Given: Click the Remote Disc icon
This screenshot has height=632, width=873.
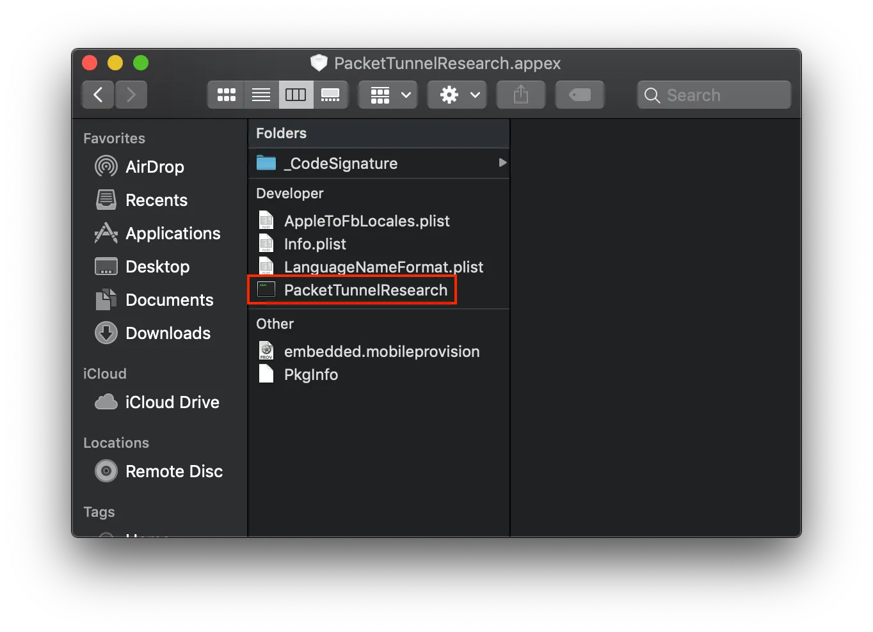Looking at the screenshot, I should tap(106, 471).
